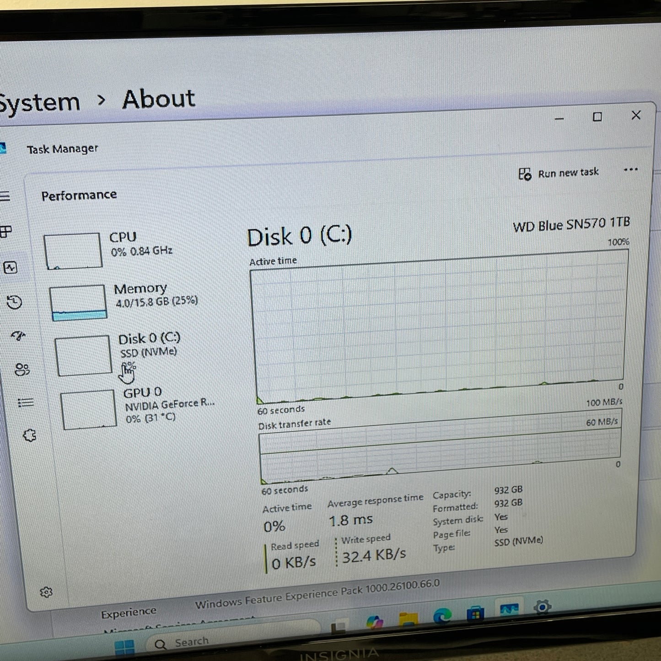
Task: Click the Page file Yes value
Action: (x=501, y=530)
